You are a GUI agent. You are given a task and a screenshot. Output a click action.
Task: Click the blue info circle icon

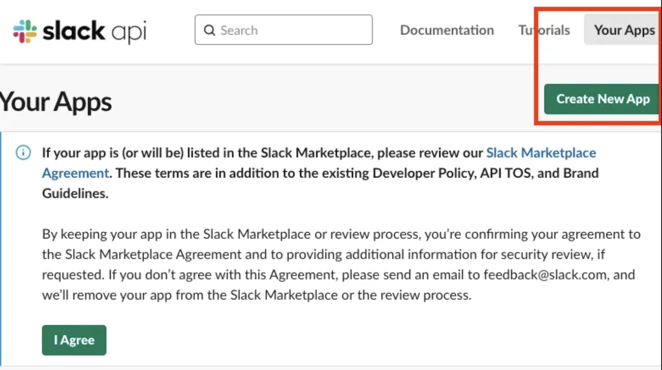click(23, 152)
